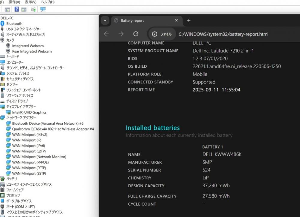This screenshot has width=300, height=217.
Task: Open the ヘルプ(H) menu
Action: 48,2
